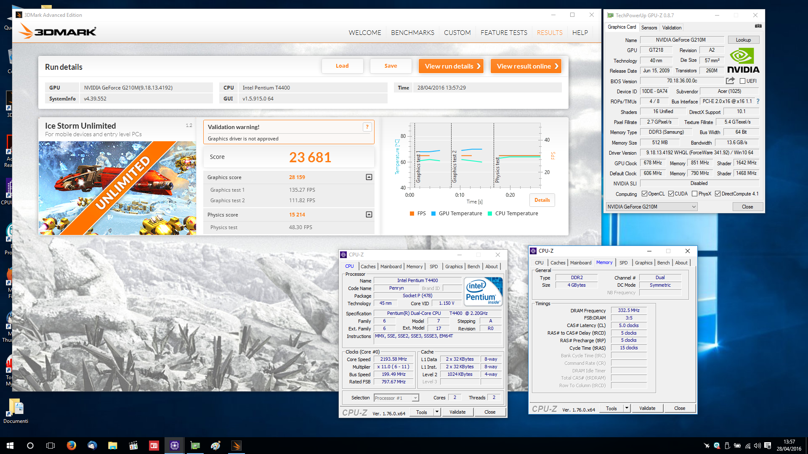Open Task View from the taskbar
The width and height of the screenshot is (808, 454).
[x=50, y=446]
